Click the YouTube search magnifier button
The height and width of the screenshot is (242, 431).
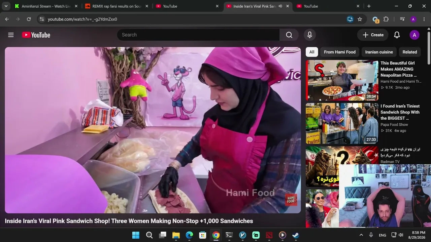289,35
